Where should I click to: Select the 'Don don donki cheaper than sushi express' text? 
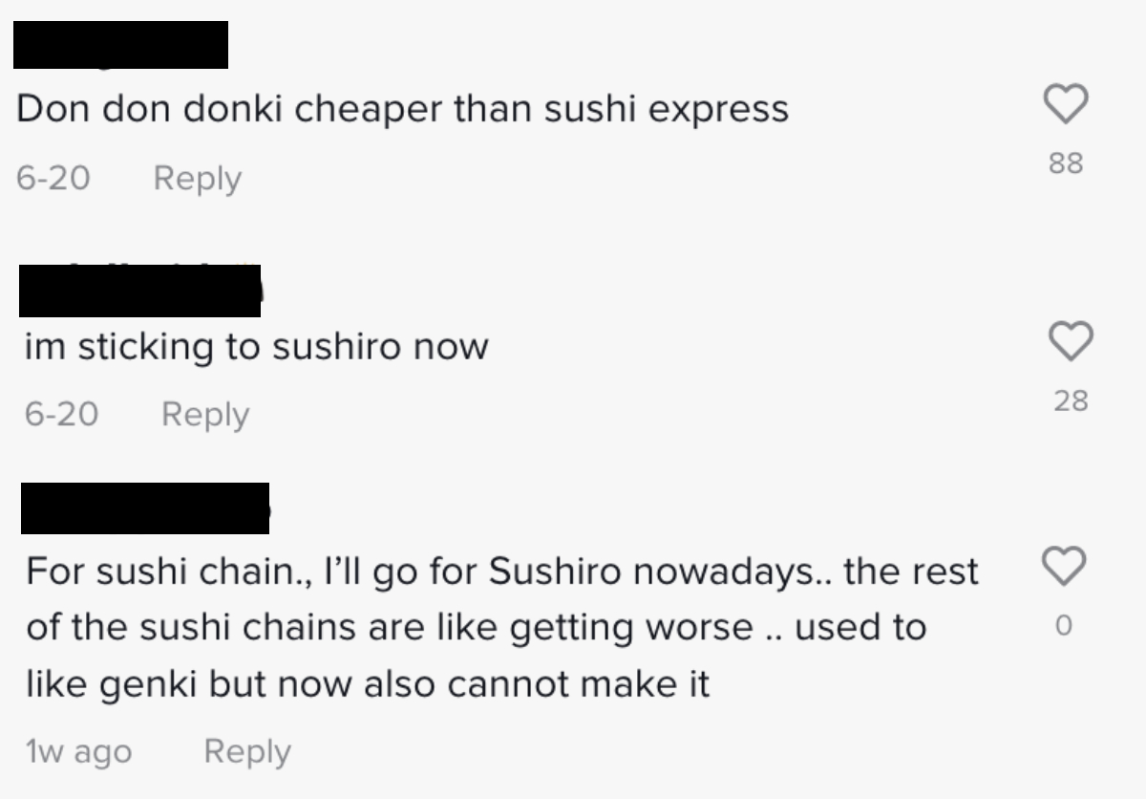pos(402,109)
